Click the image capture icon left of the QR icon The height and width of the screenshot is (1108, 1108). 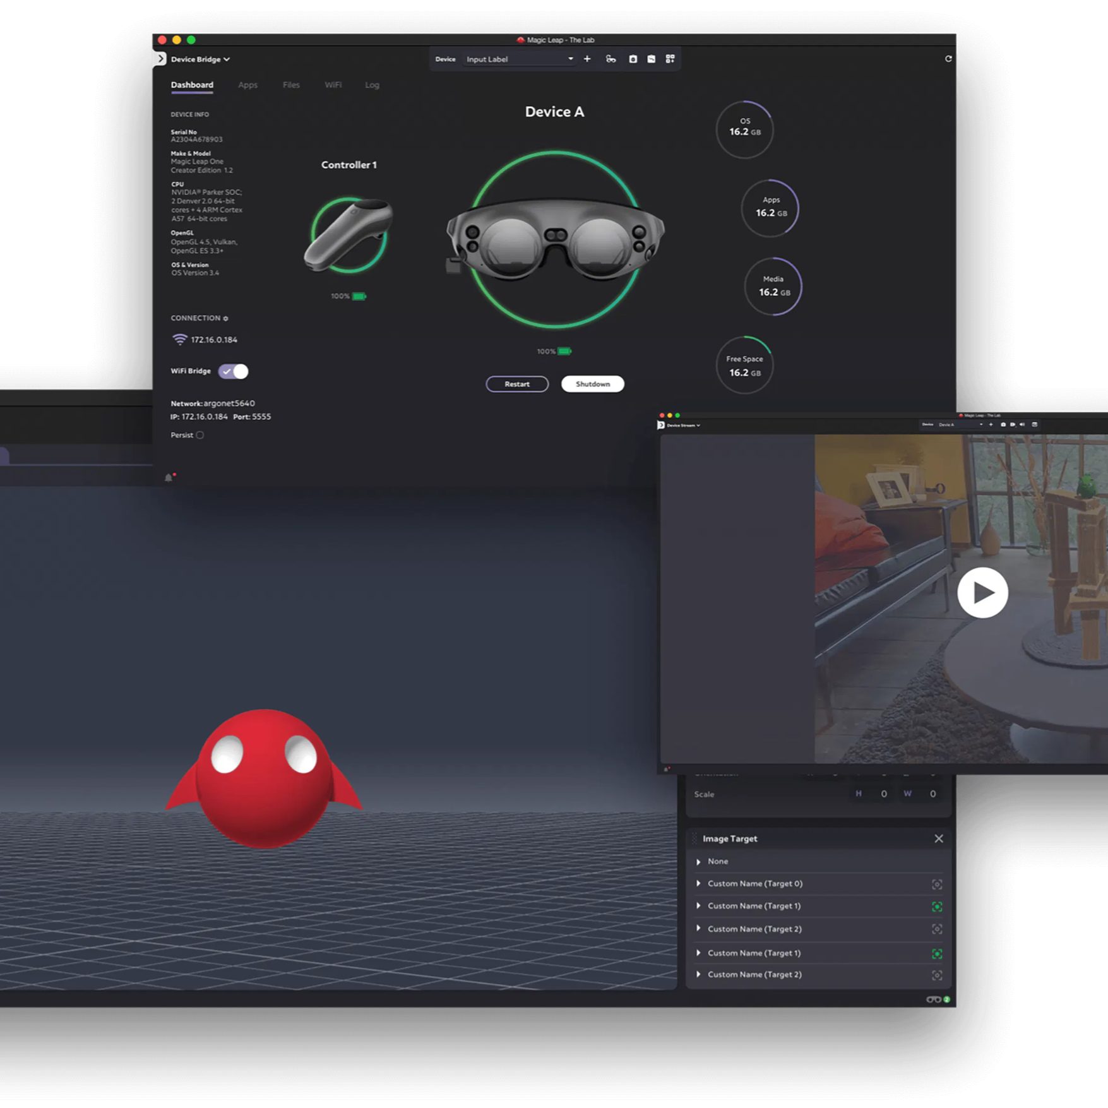pos(651,59)
